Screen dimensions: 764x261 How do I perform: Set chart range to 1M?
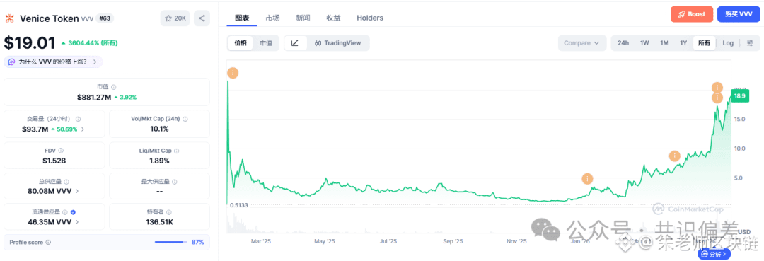pyautogui.click(x=664, y=43)
